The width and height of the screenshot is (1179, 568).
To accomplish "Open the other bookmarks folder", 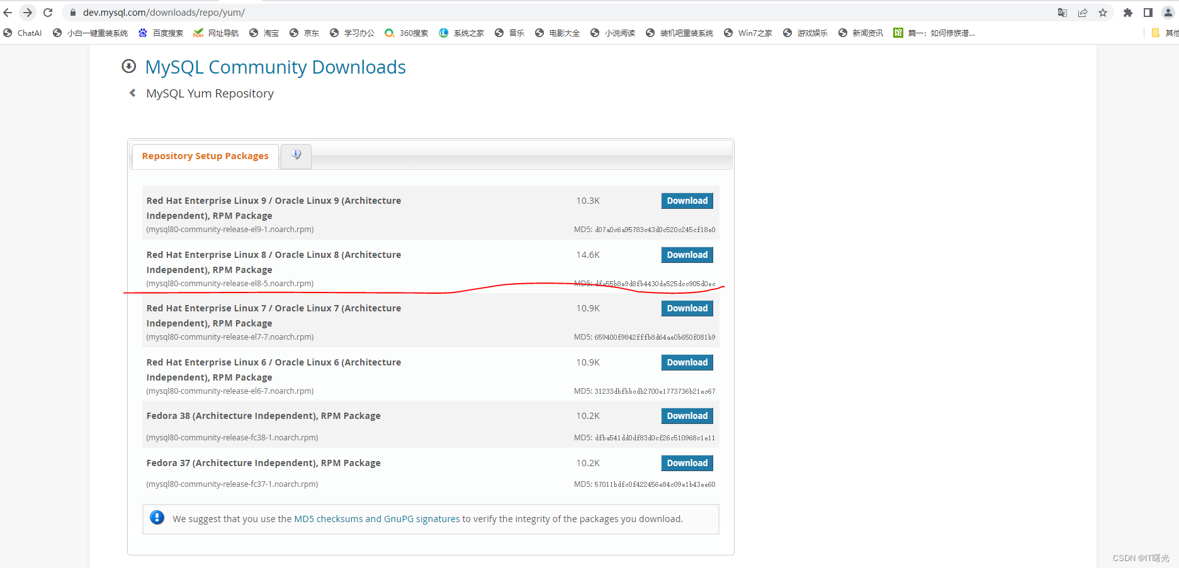I will (x=1165, y=33).
